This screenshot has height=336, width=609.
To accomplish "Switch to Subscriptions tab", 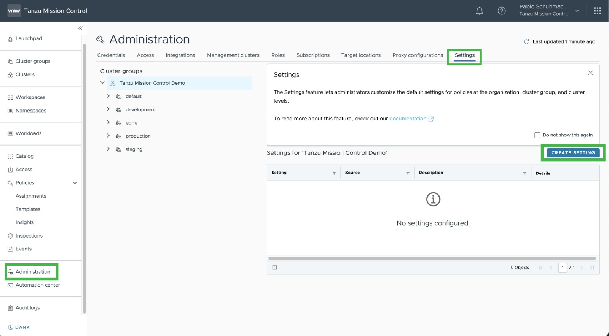I will tap(313, 55).
